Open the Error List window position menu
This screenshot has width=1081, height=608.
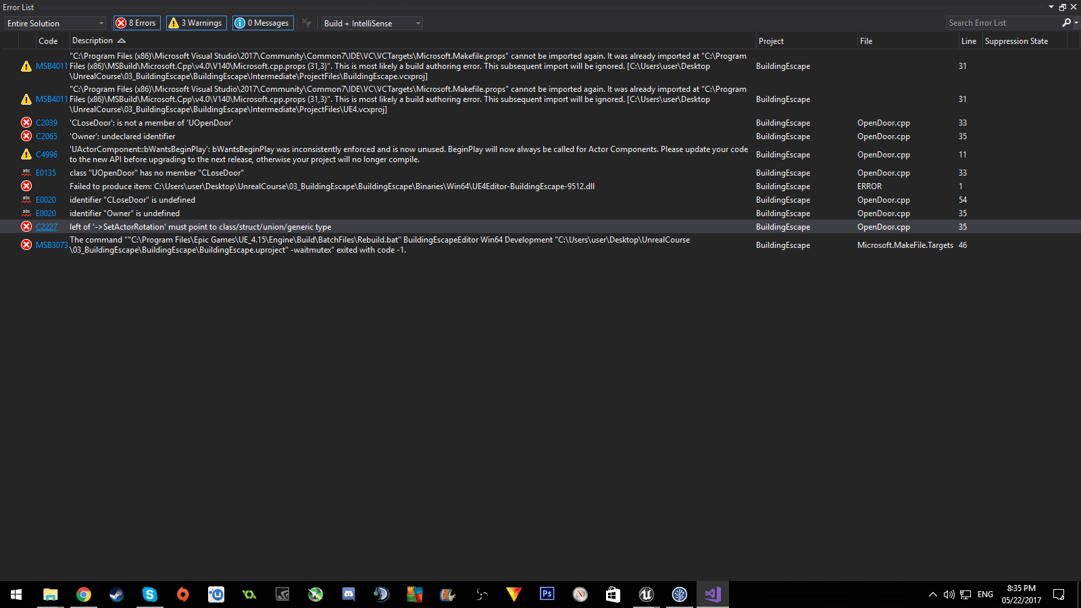[1051, 7]
